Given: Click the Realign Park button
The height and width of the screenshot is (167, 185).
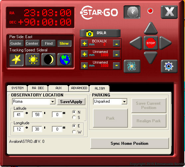Looking at the screenshot, I should pos(149,121).
